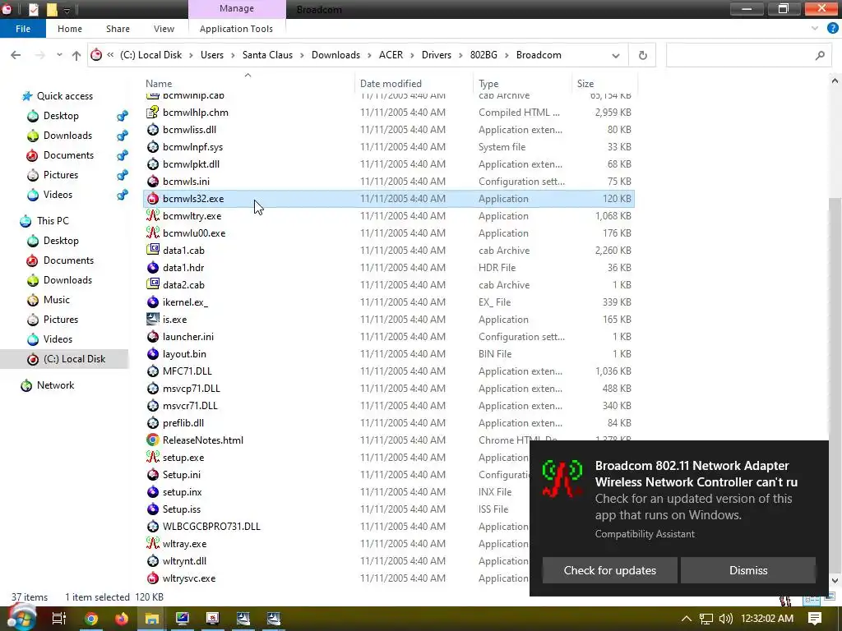
Task: Click the network icon in system tray
Action: 706,619
